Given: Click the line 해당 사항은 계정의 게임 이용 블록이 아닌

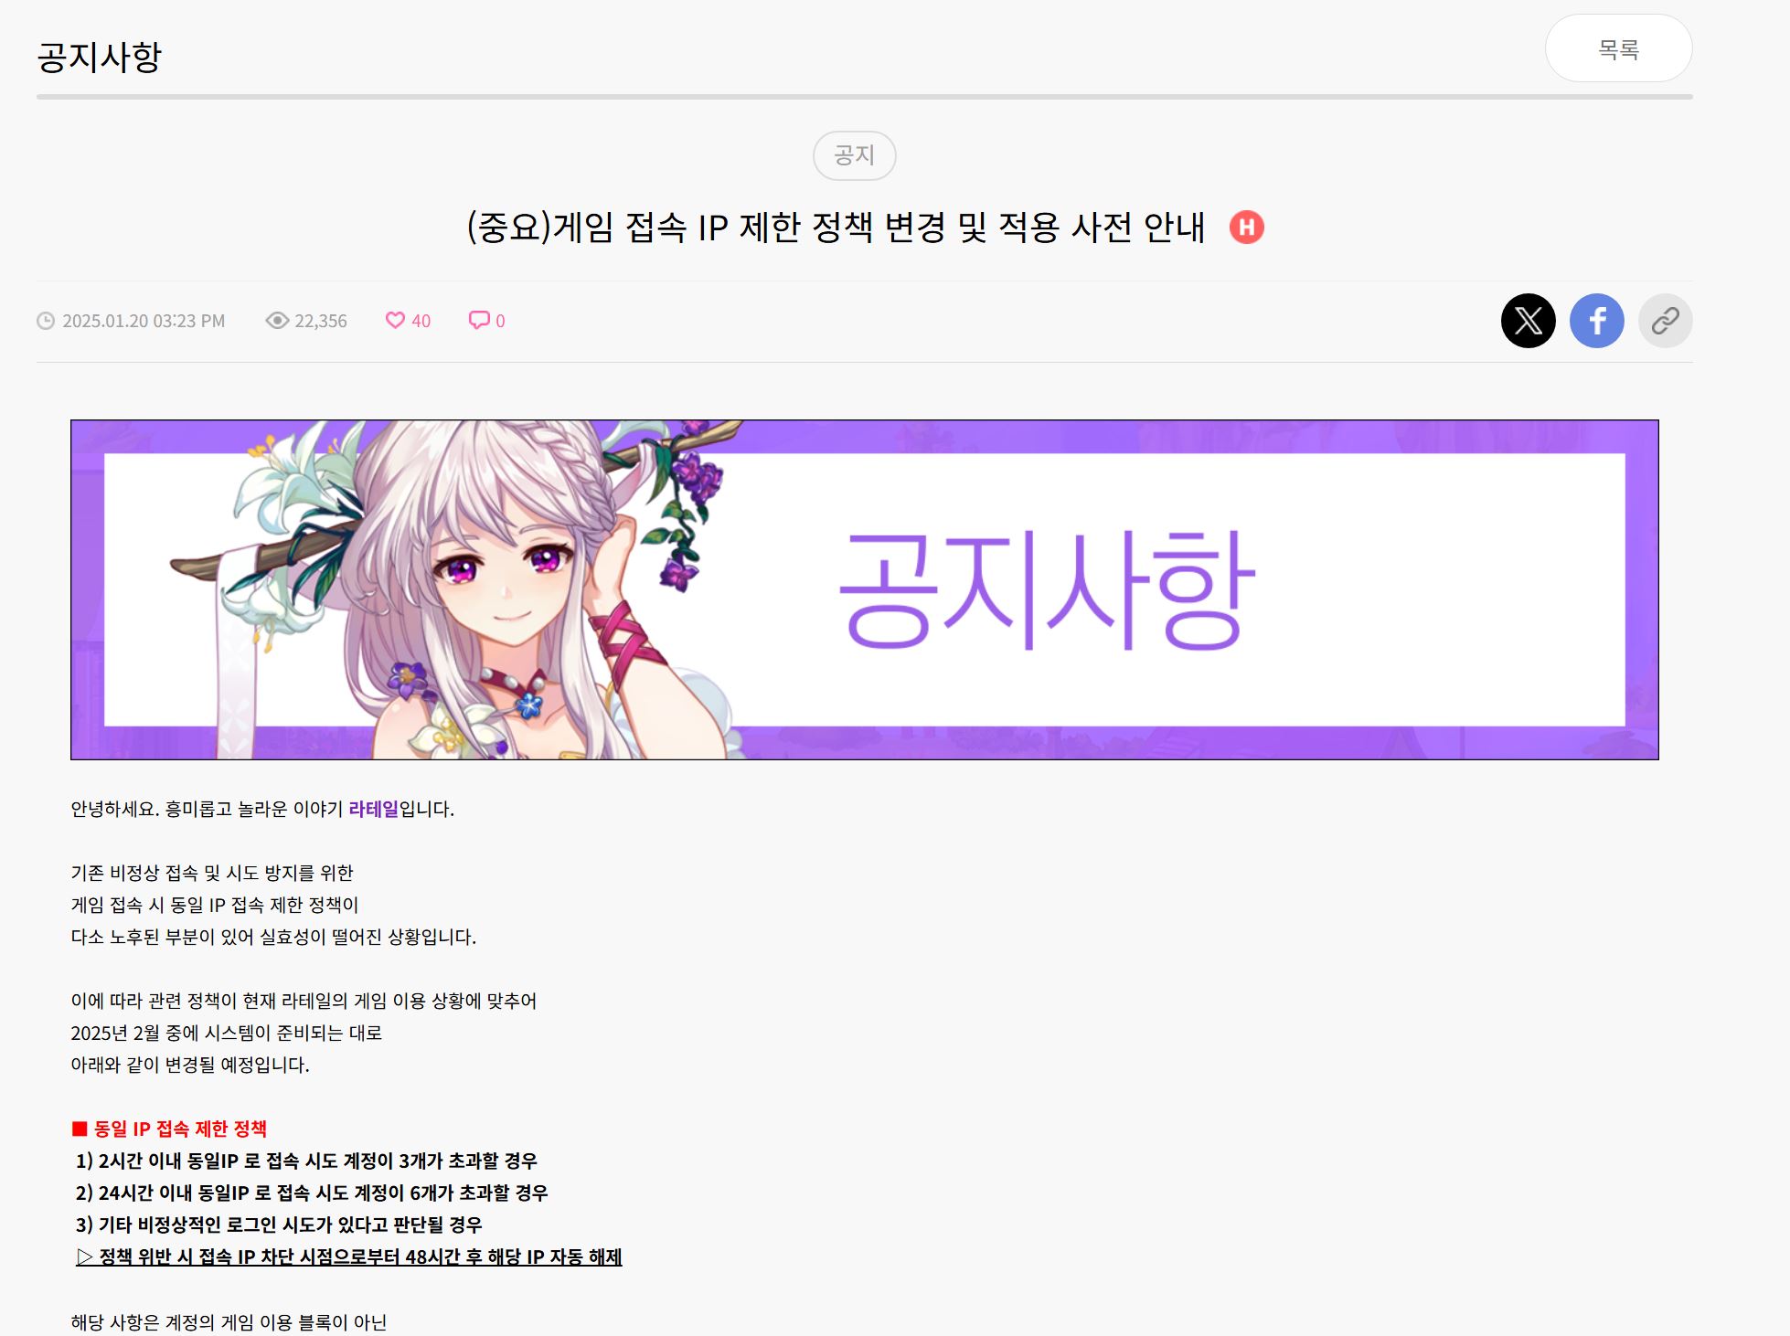Looking at the screenshot, I should click(x=229, y=1322).
